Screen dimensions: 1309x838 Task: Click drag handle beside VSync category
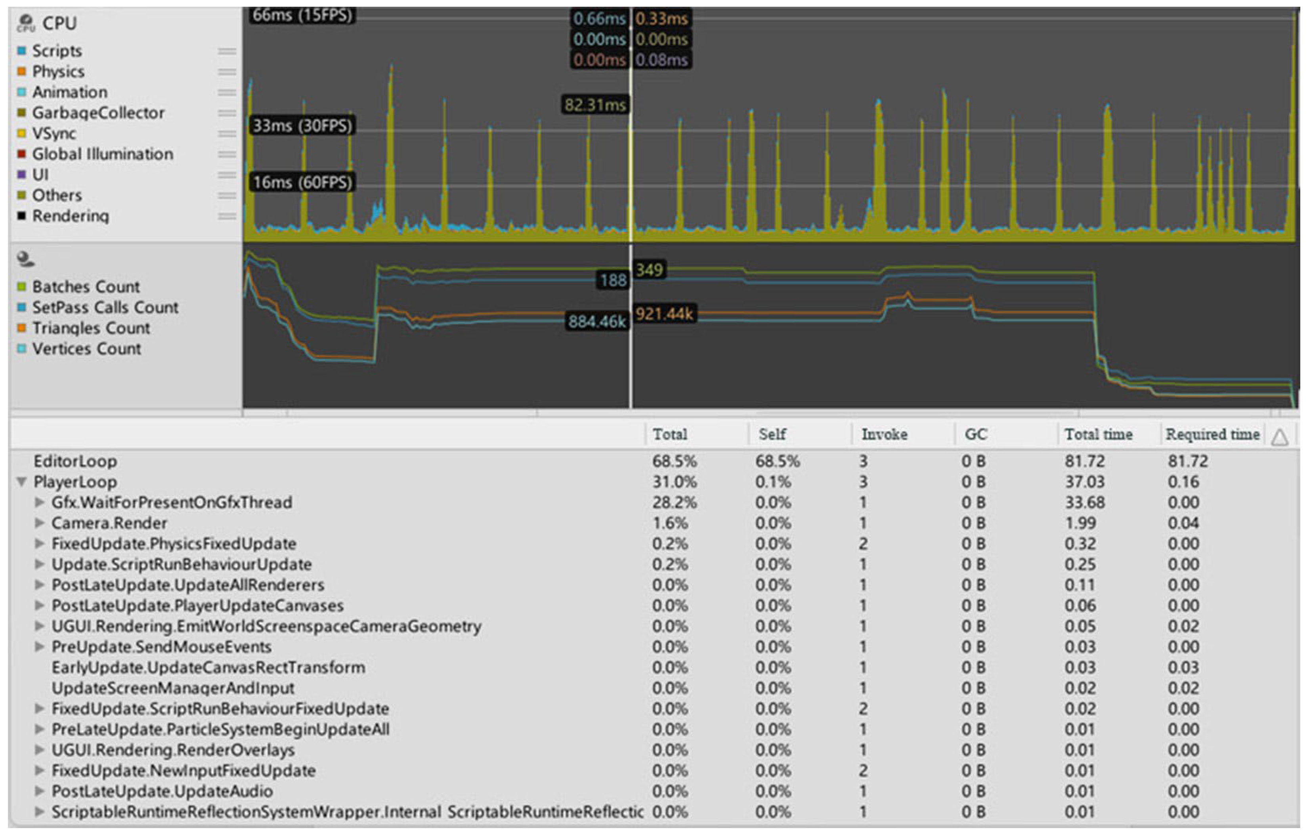pyautogui.click(x=227, y=134)
